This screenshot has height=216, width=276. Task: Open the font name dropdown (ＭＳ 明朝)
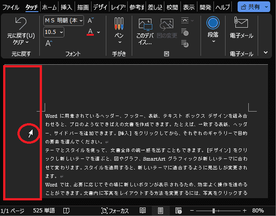(x=63, y=21)
